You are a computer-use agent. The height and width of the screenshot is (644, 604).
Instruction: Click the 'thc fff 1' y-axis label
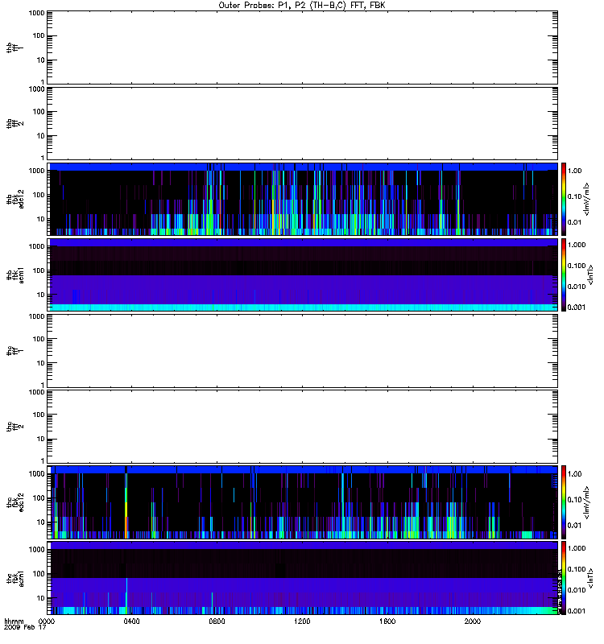pos(14,351)
